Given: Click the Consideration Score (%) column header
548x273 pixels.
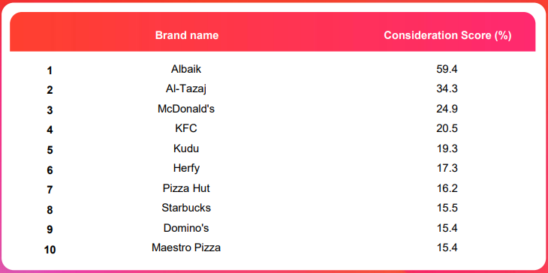Looking at the screenshot, I should coord(447,35).
